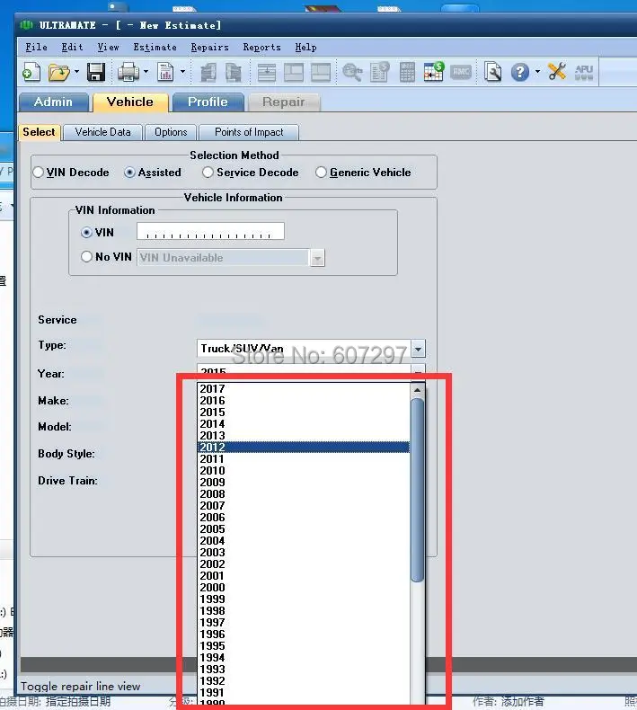Viewport: 637px width, 710px height.
Task: Open the report chart document icon
Action: tap(165, 72)
